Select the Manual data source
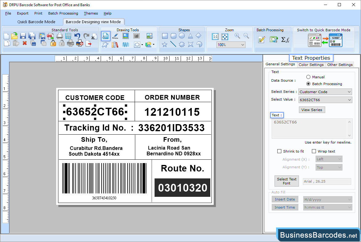Viewport: 361px width, 242px height. point(308,77)
